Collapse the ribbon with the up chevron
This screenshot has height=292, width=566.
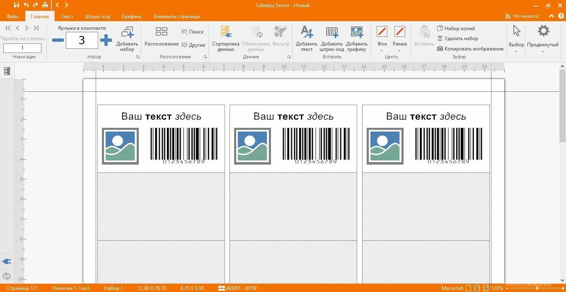(551, 16)
